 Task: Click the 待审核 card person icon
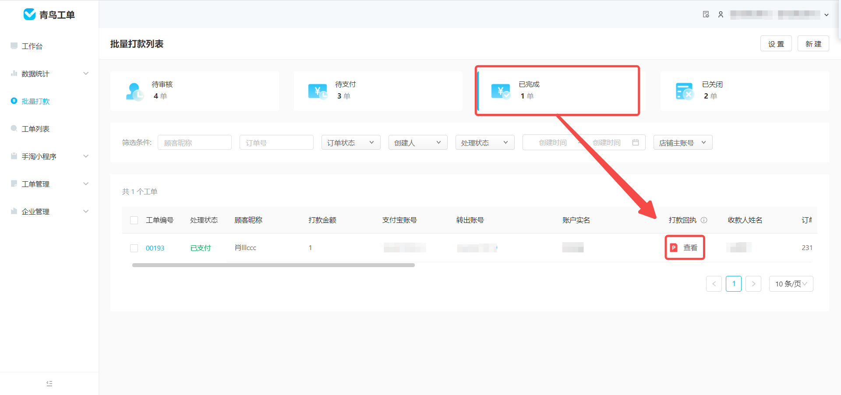point(134,92)
